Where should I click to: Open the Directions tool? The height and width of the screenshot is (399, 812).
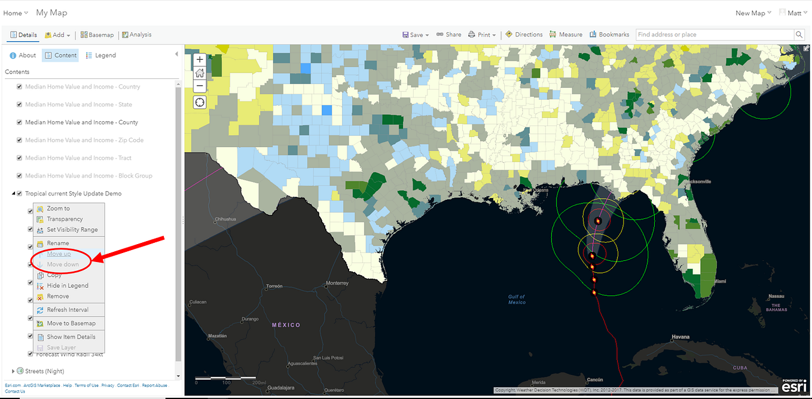pyautogui.click(x=524, y=34)
